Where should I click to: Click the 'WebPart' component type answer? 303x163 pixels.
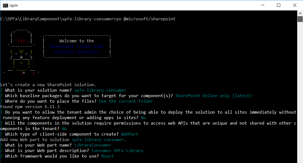tap(130, 134)
